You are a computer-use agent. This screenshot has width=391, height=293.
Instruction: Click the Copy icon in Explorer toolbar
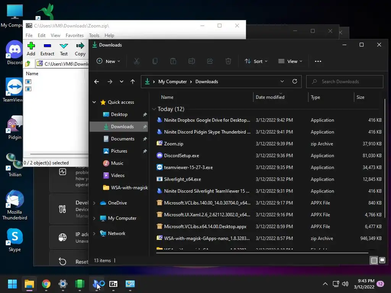(x=155, y=61)
